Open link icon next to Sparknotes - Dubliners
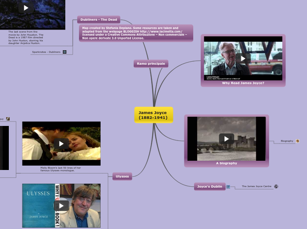307x229 pixels. [64, 52]
